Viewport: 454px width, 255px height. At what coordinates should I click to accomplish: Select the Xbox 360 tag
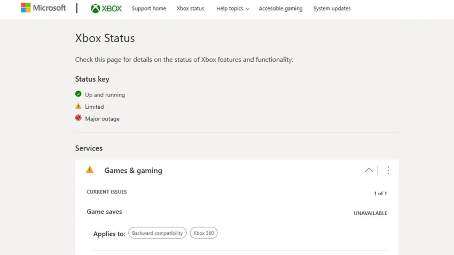(x=203, y=233)
